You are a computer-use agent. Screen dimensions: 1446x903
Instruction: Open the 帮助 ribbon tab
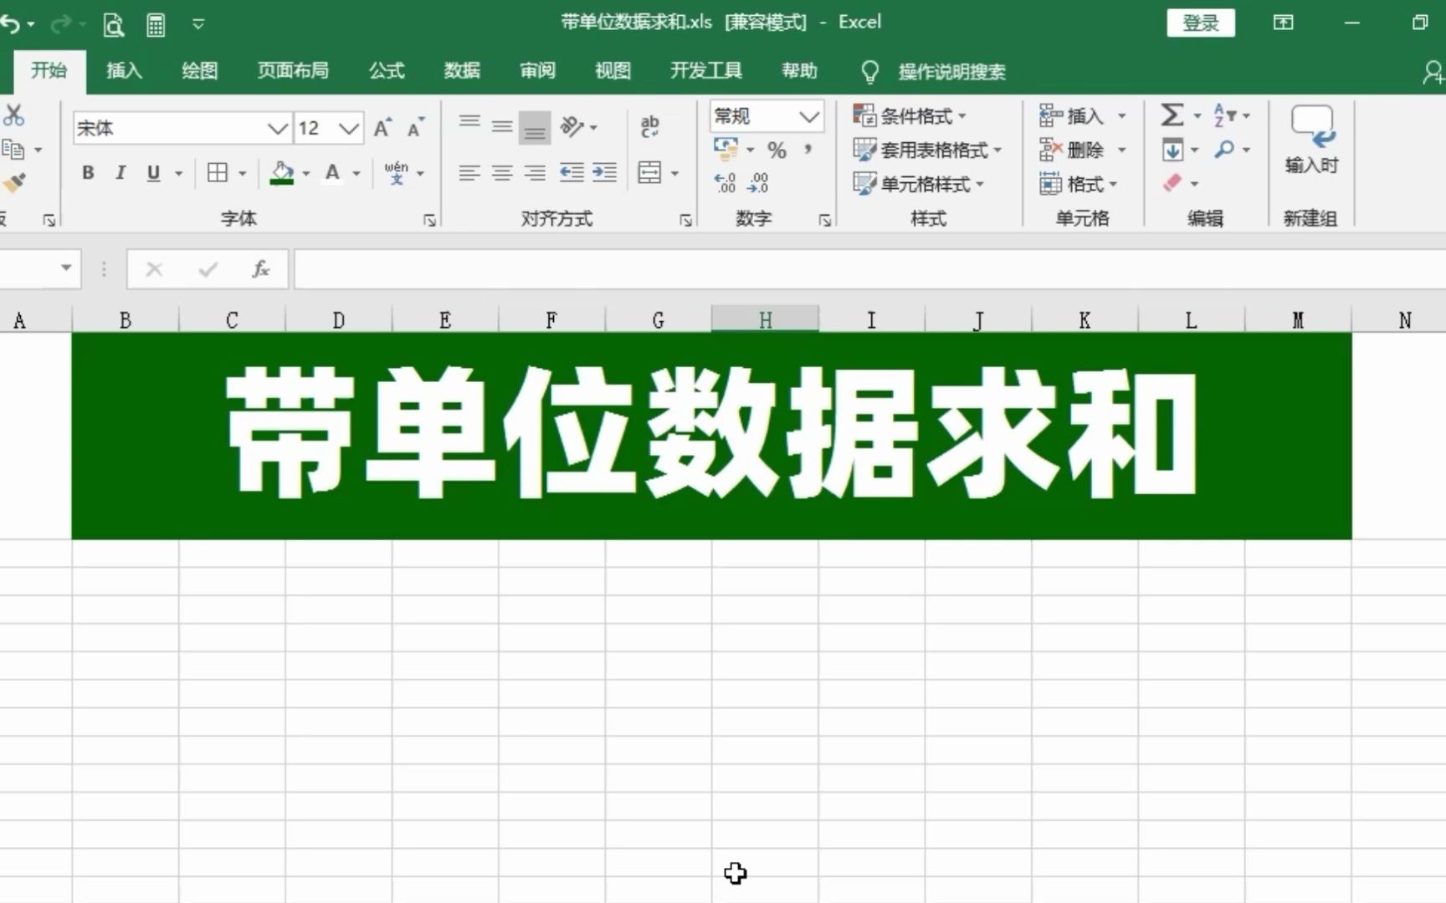(799, 71)
